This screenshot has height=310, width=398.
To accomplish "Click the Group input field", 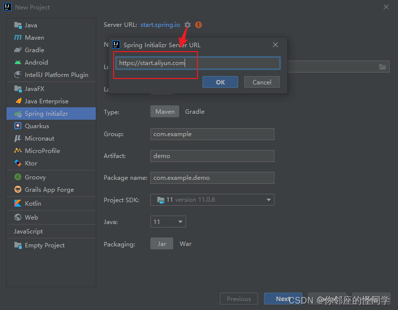I will pos(212,134).
